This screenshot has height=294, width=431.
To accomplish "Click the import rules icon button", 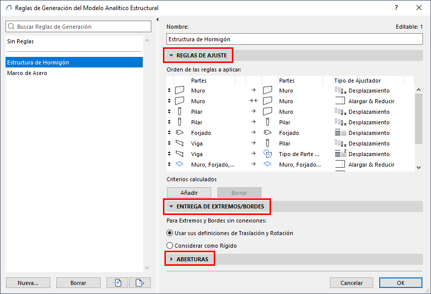I will point(118,283).
